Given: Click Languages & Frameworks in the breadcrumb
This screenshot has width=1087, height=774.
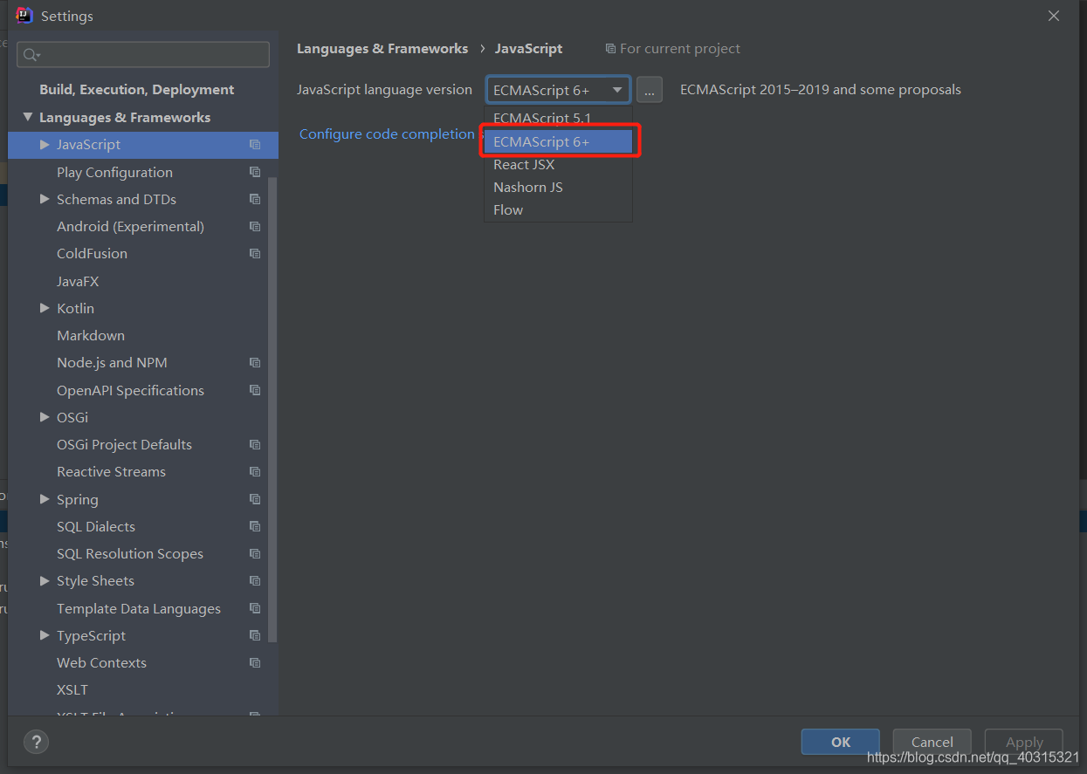Looking at the screenshot, I should click(x=382, y=49).
